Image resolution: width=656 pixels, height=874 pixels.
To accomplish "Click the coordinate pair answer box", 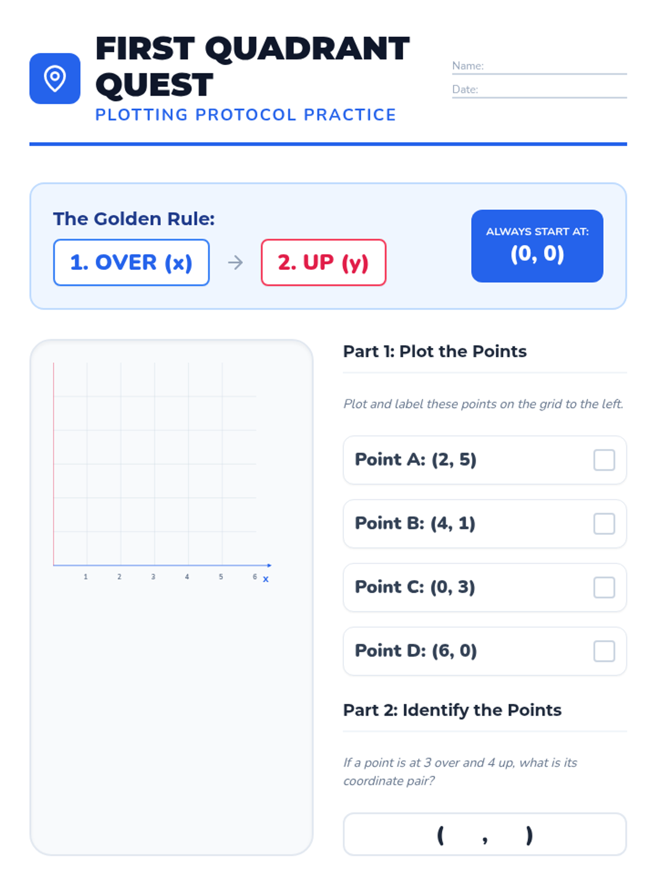I will point(484,834).
